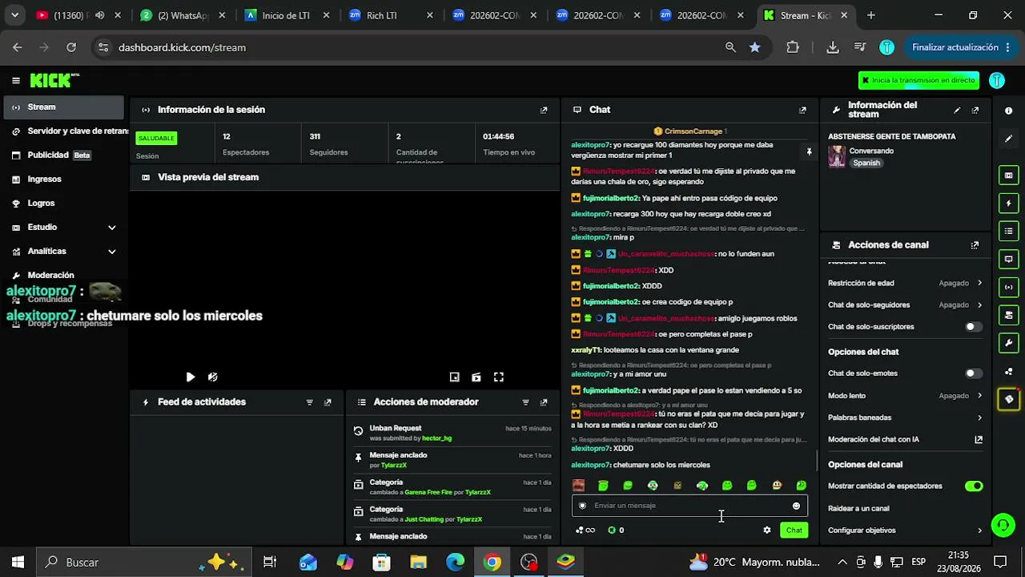The image size is (1025, 577).
Task: Edit stream info with the pencil icon in the Información del stream header
Action: [957, 110]
